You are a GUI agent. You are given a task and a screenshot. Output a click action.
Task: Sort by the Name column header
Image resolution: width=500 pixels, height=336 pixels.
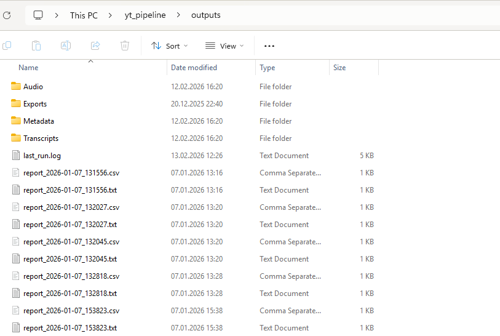pos(28,68)
